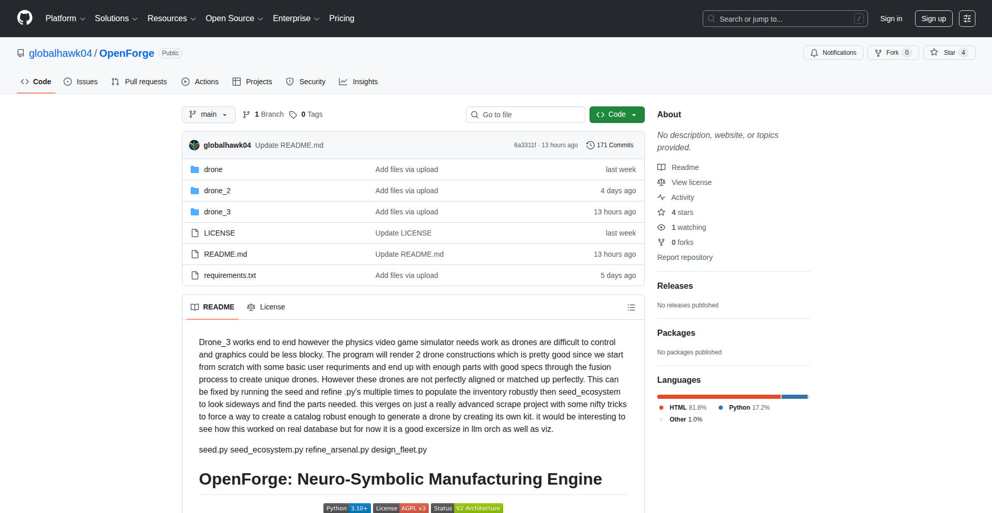Viewport: 992px width, 513px height.
Task: Open the main branch selector
Action: (208, 114)
